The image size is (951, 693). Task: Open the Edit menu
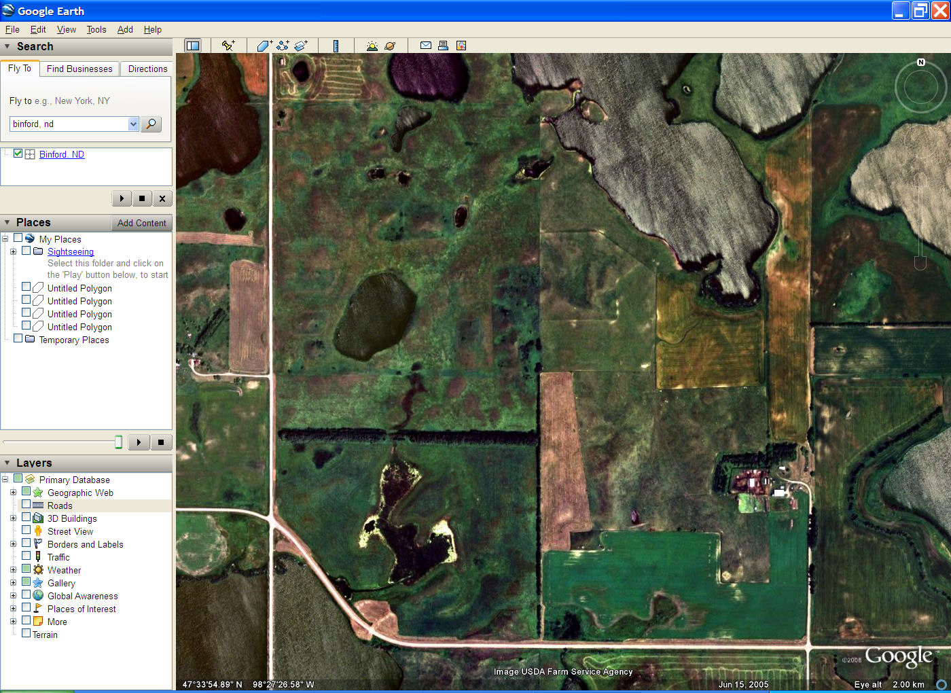38,29
